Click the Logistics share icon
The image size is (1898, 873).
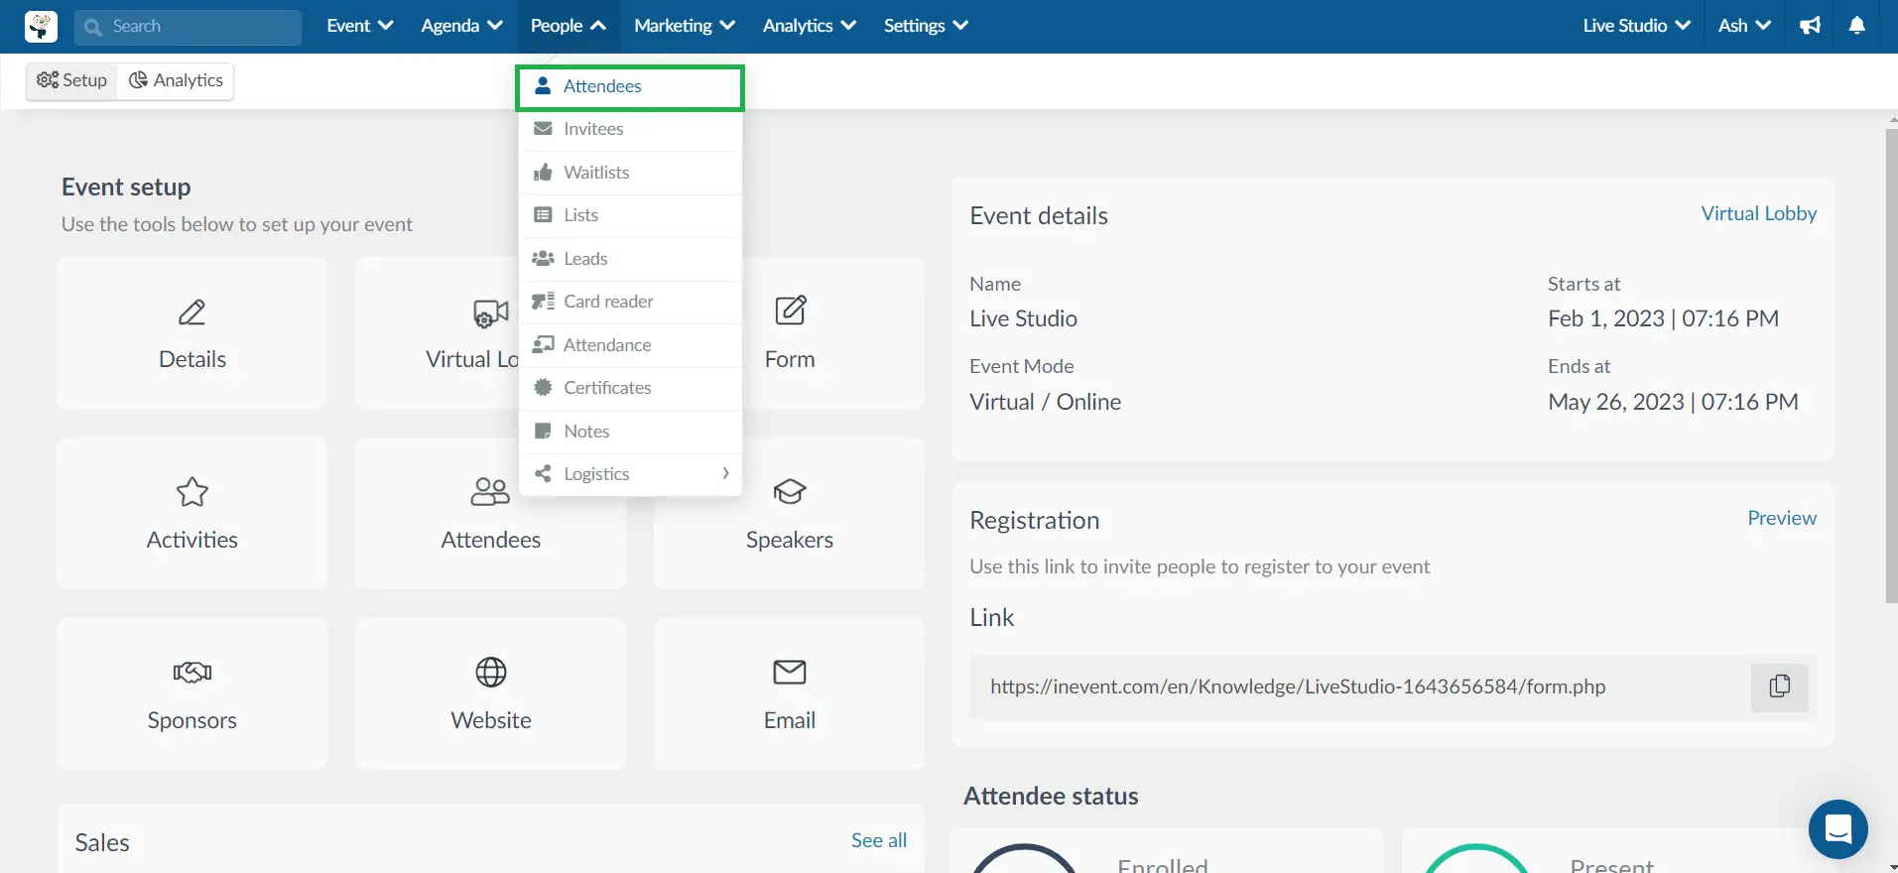tap(543, 474)
